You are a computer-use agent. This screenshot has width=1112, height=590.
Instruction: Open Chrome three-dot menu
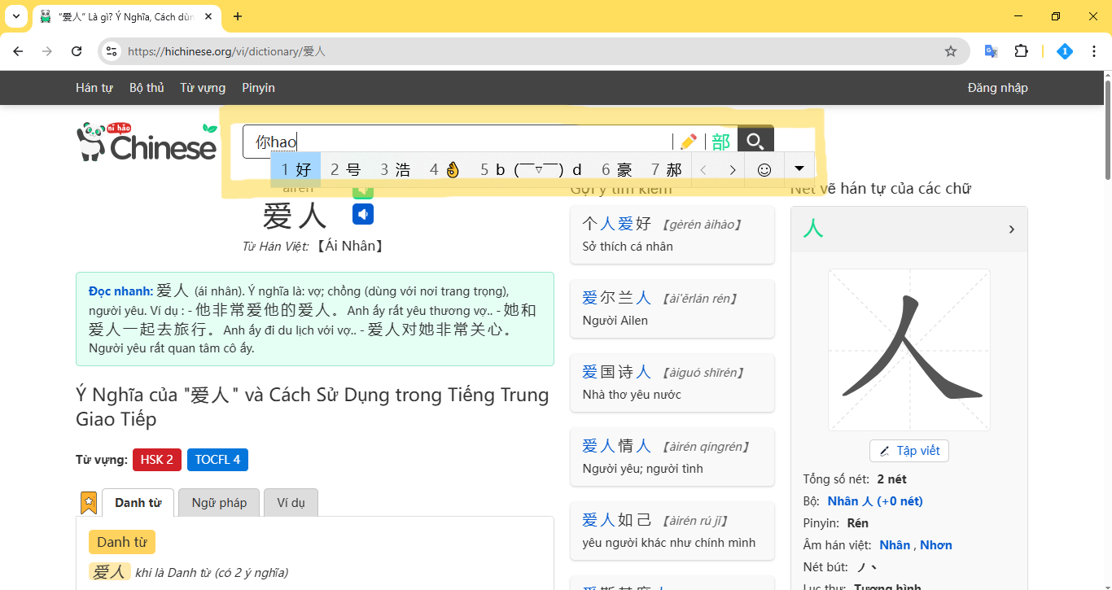tap(1094, 51)
